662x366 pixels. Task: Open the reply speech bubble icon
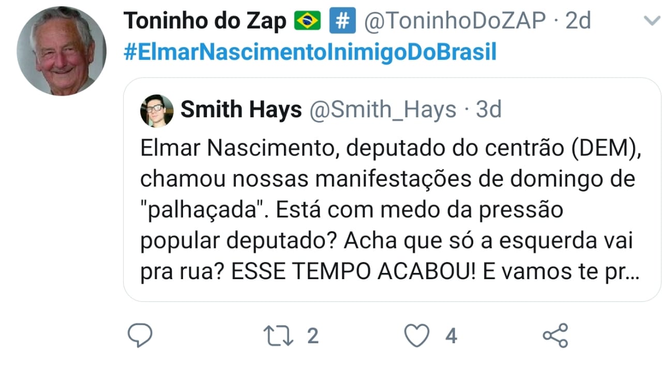(140, 336)
